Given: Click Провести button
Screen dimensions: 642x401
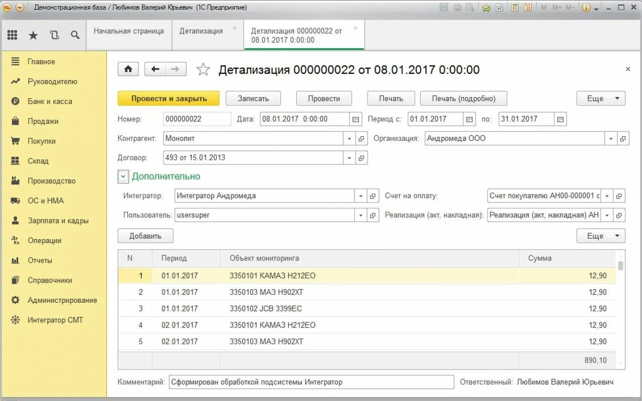Looking at the screenshot, I should pos(324,99).
